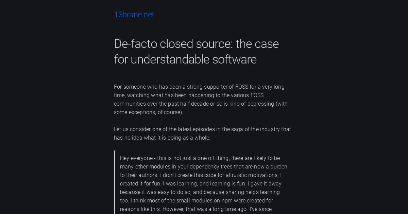Click the line "some exceptions, of course)."
The width and height of the screenshot is (408, 214).
tap(149, 112)
